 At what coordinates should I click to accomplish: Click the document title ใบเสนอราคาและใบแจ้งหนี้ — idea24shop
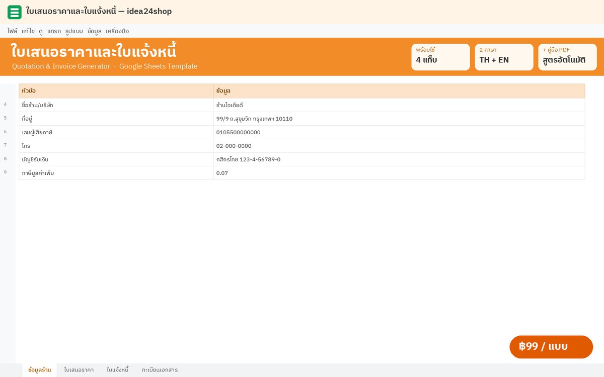pyautogui.click(x=99, y=12)
